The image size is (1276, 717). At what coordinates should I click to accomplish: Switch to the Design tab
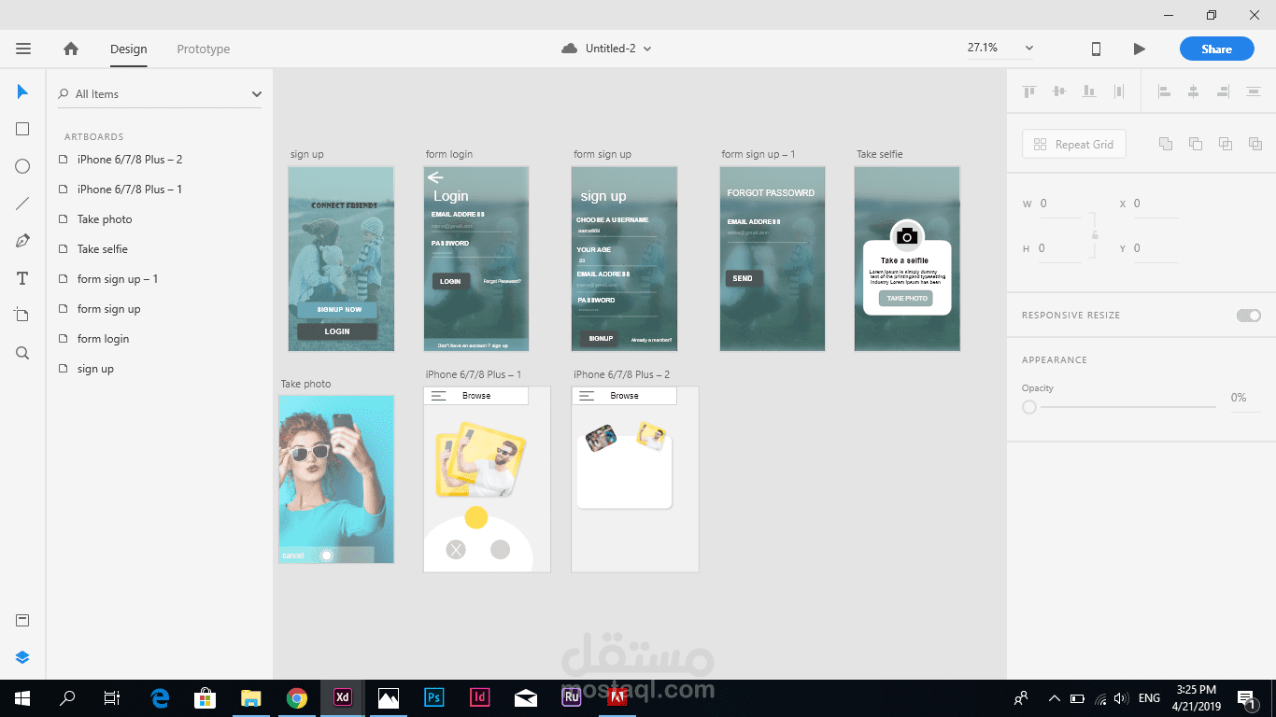tap(129, 49)
